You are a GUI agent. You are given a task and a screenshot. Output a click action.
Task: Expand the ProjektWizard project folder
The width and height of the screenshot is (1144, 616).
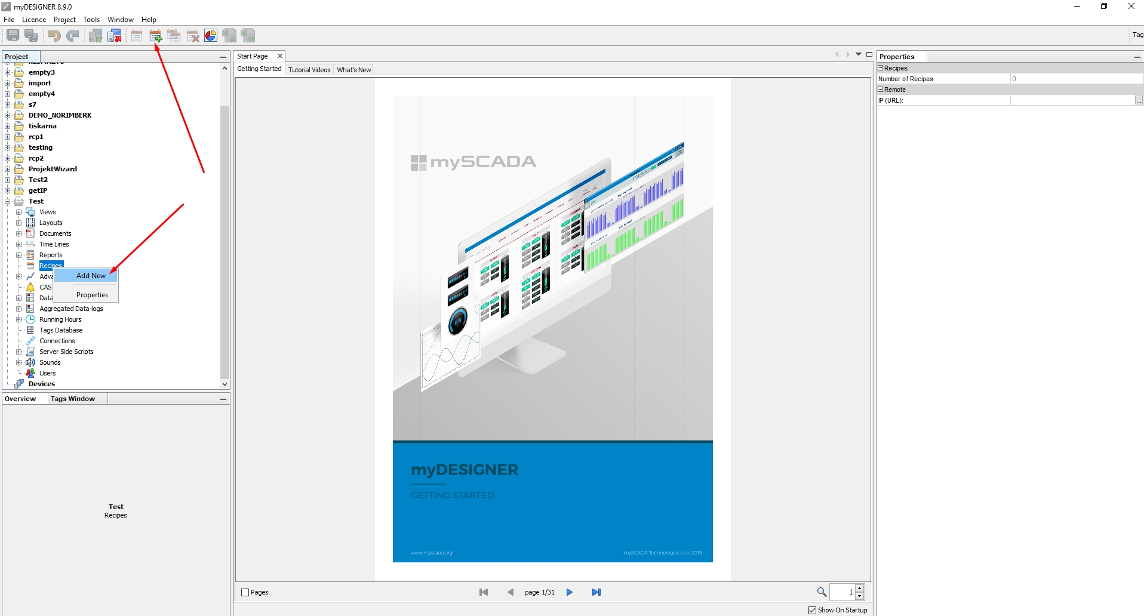(8, 169)
